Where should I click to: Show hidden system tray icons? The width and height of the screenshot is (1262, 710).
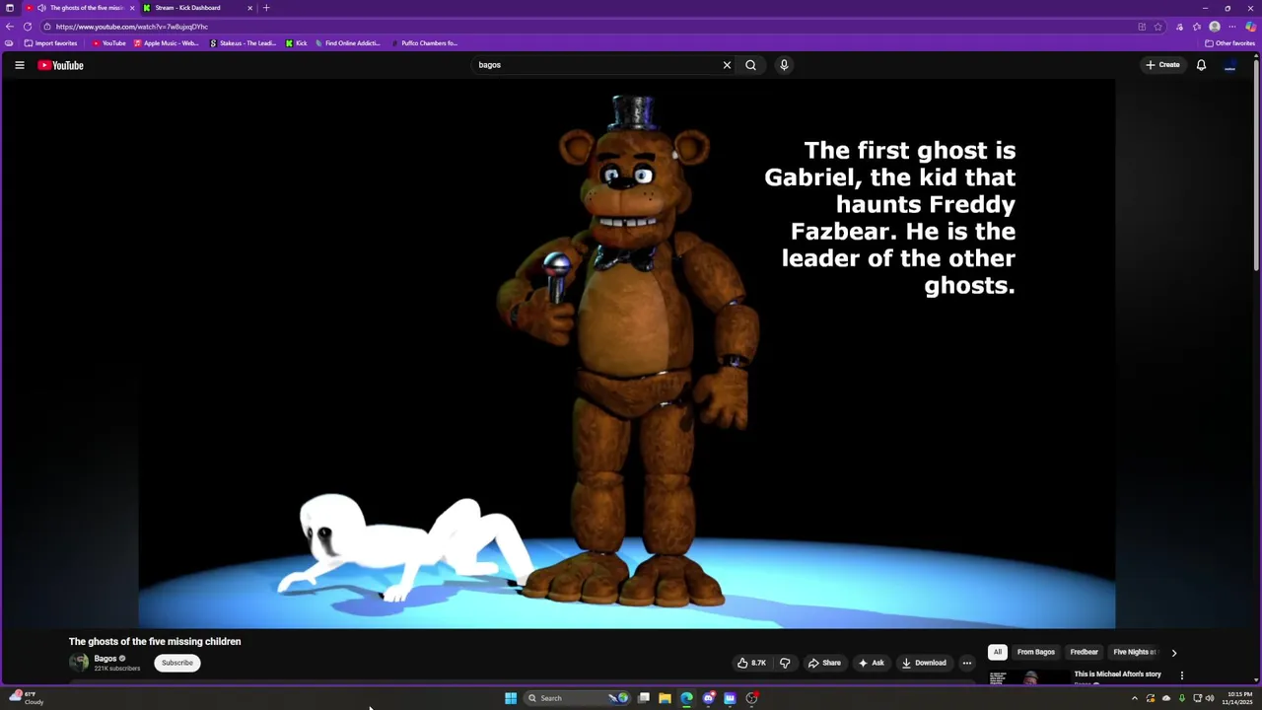click(x=1134, y=698)
